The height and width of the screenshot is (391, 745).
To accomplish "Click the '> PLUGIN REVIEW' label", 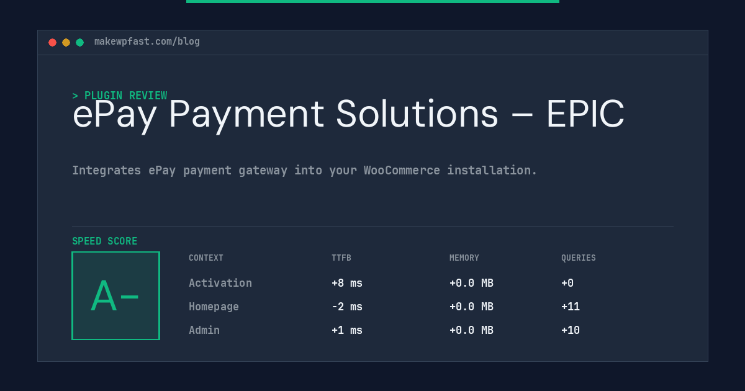I will click(x=120, y=96).
